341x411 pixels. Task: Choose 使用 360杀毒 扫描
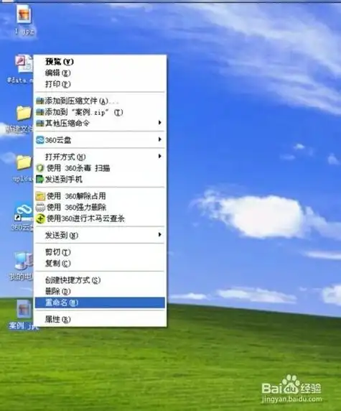click(x=100, y=168)
